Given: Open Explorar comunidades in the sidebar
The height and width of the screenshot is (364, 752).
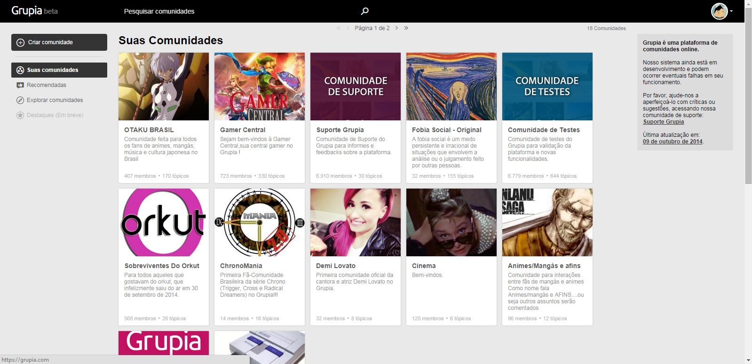Looking at the screenshot, I should [x=55, y=100].
